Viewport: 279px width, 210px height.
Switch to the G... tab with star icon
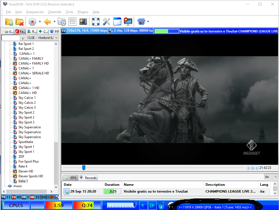click(x=8, y=32)
